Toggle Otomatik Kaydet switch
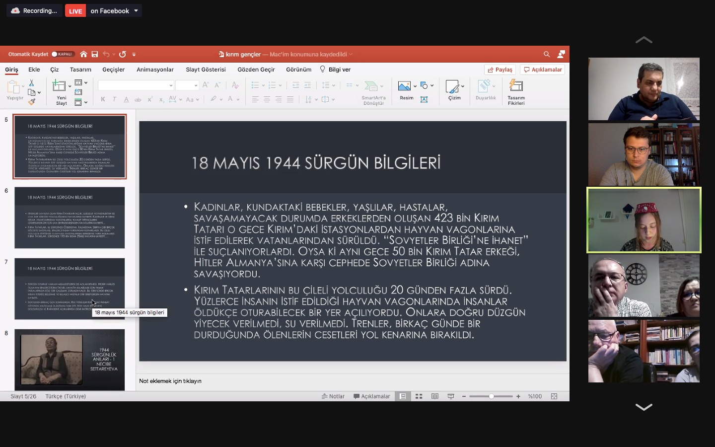 (63, 54)
